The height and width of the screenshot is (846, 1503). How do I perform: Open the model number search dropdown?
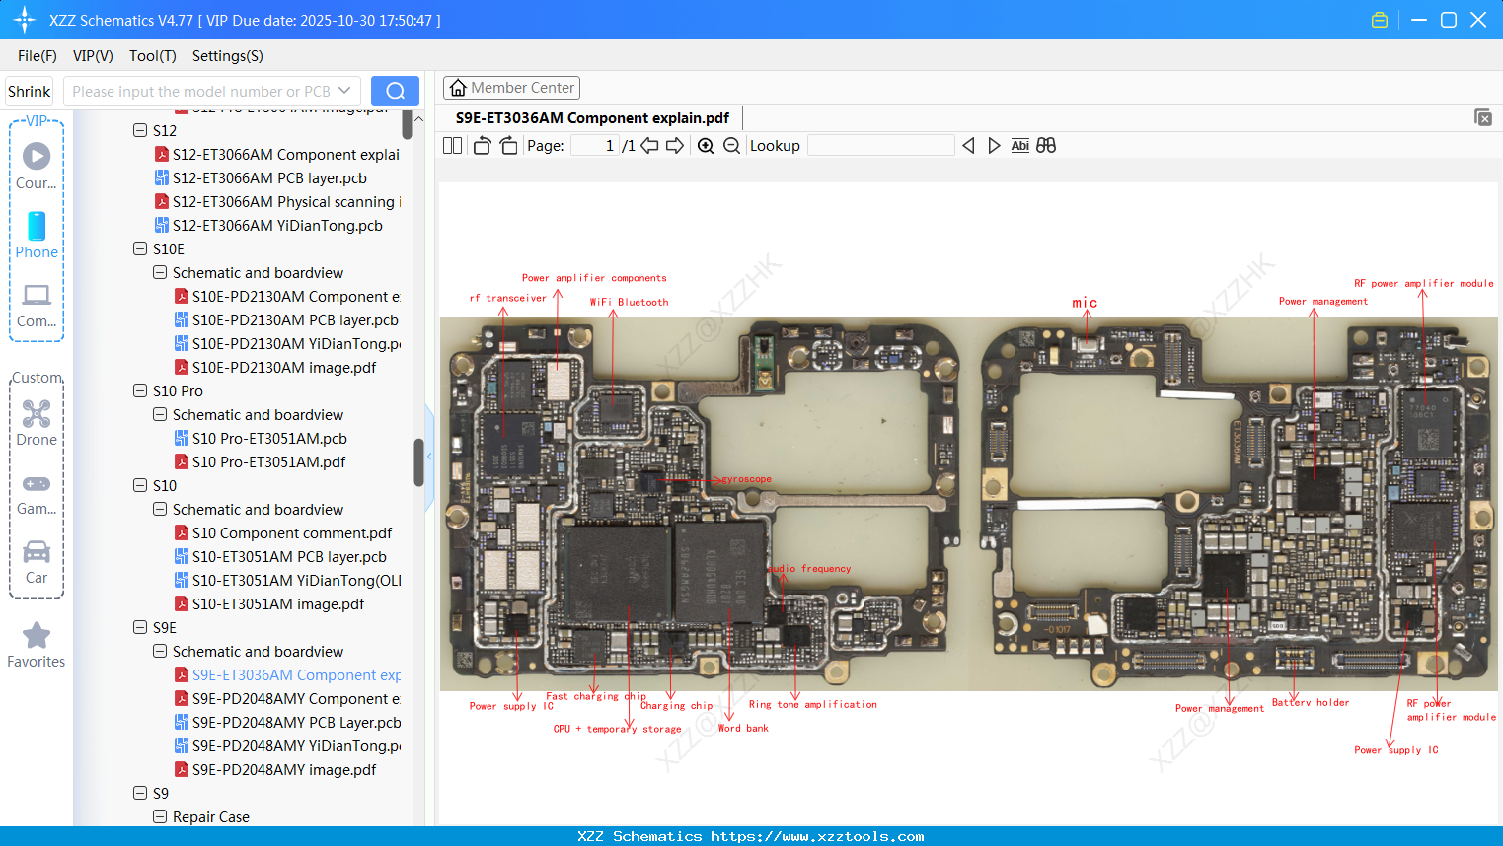344,90
